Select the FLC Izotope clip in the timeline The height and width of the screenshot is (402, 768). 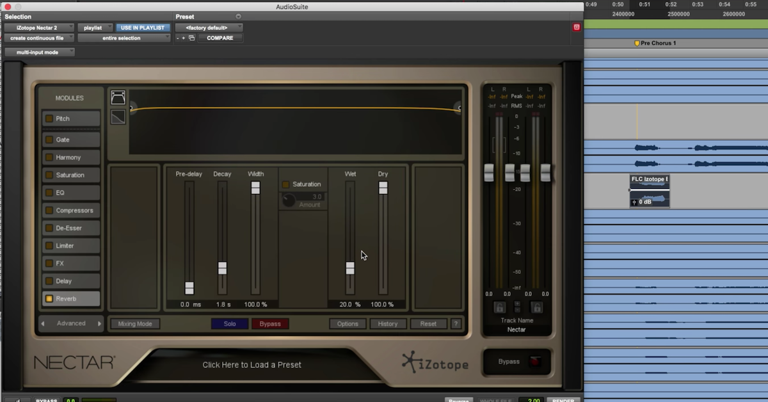point(650,189)
